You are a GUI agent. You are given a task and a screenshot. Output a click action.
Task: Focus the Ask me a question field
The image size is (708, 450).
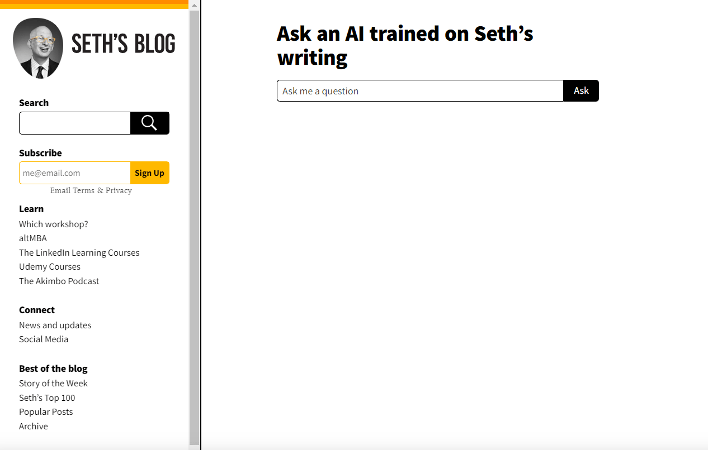pos(420,91)
